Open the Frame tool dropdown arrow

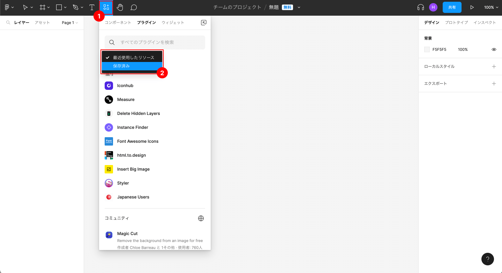(48, 7)
